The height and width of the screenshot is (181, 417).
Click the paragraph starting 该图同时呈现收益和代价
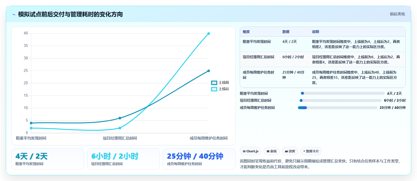[321, 164]
